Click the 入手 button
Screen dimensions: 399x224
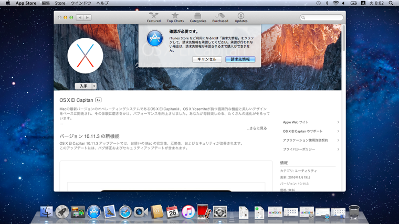[83, 86]
